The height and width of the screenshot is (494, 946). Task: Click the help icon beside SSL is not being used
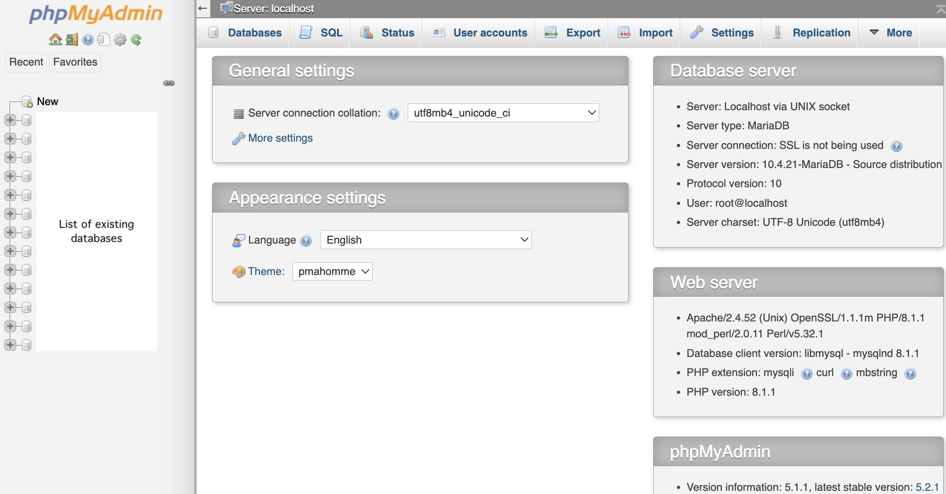click(897, 146)
